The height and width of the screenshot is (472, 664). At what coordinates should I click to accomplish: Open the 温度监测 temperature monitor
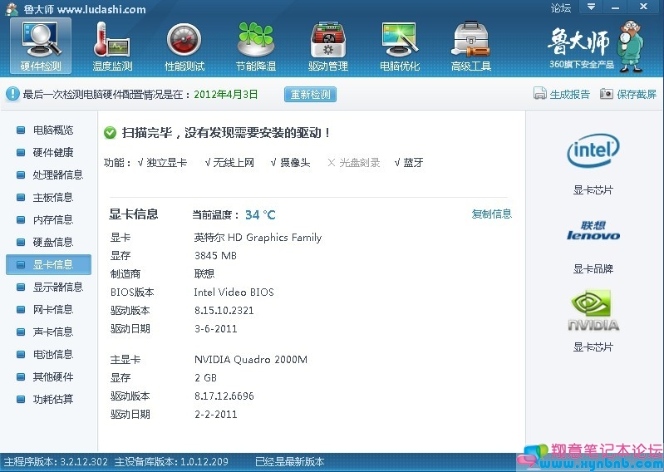tap(112, 47)
